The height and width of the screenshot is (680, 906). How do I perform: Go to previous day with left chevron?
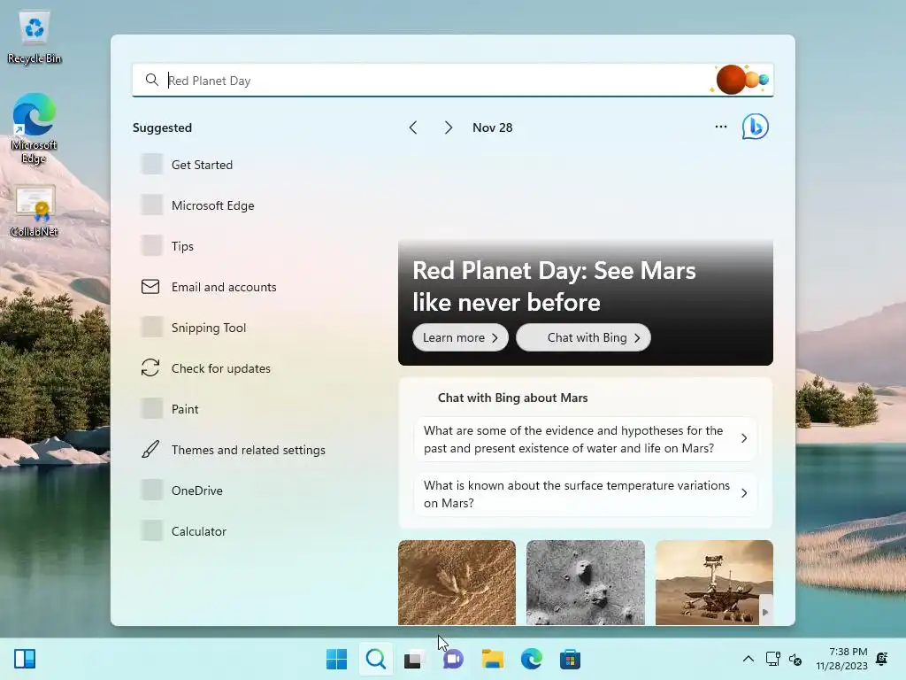(x=413, y=127)
